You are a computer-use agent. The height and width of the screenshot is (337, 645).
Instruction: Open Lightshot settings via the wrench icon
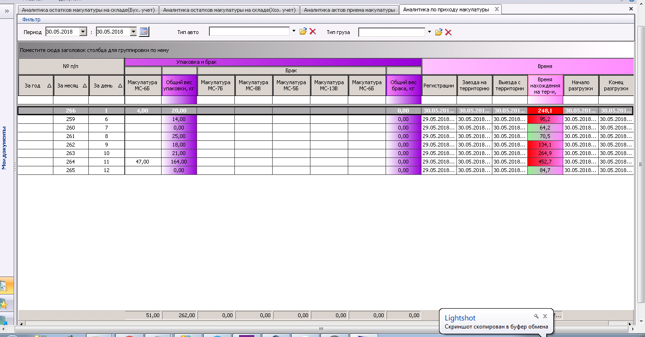pyautogui.click(x=536, y=316)
